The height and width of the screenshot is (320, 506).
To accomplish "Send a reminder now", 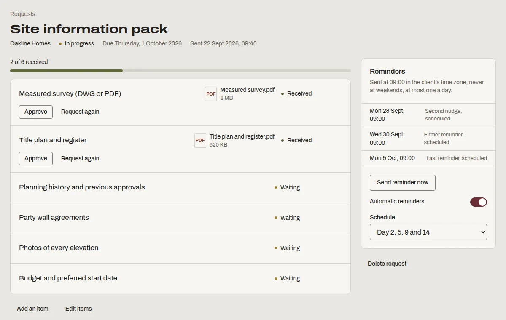I will 403,183.
